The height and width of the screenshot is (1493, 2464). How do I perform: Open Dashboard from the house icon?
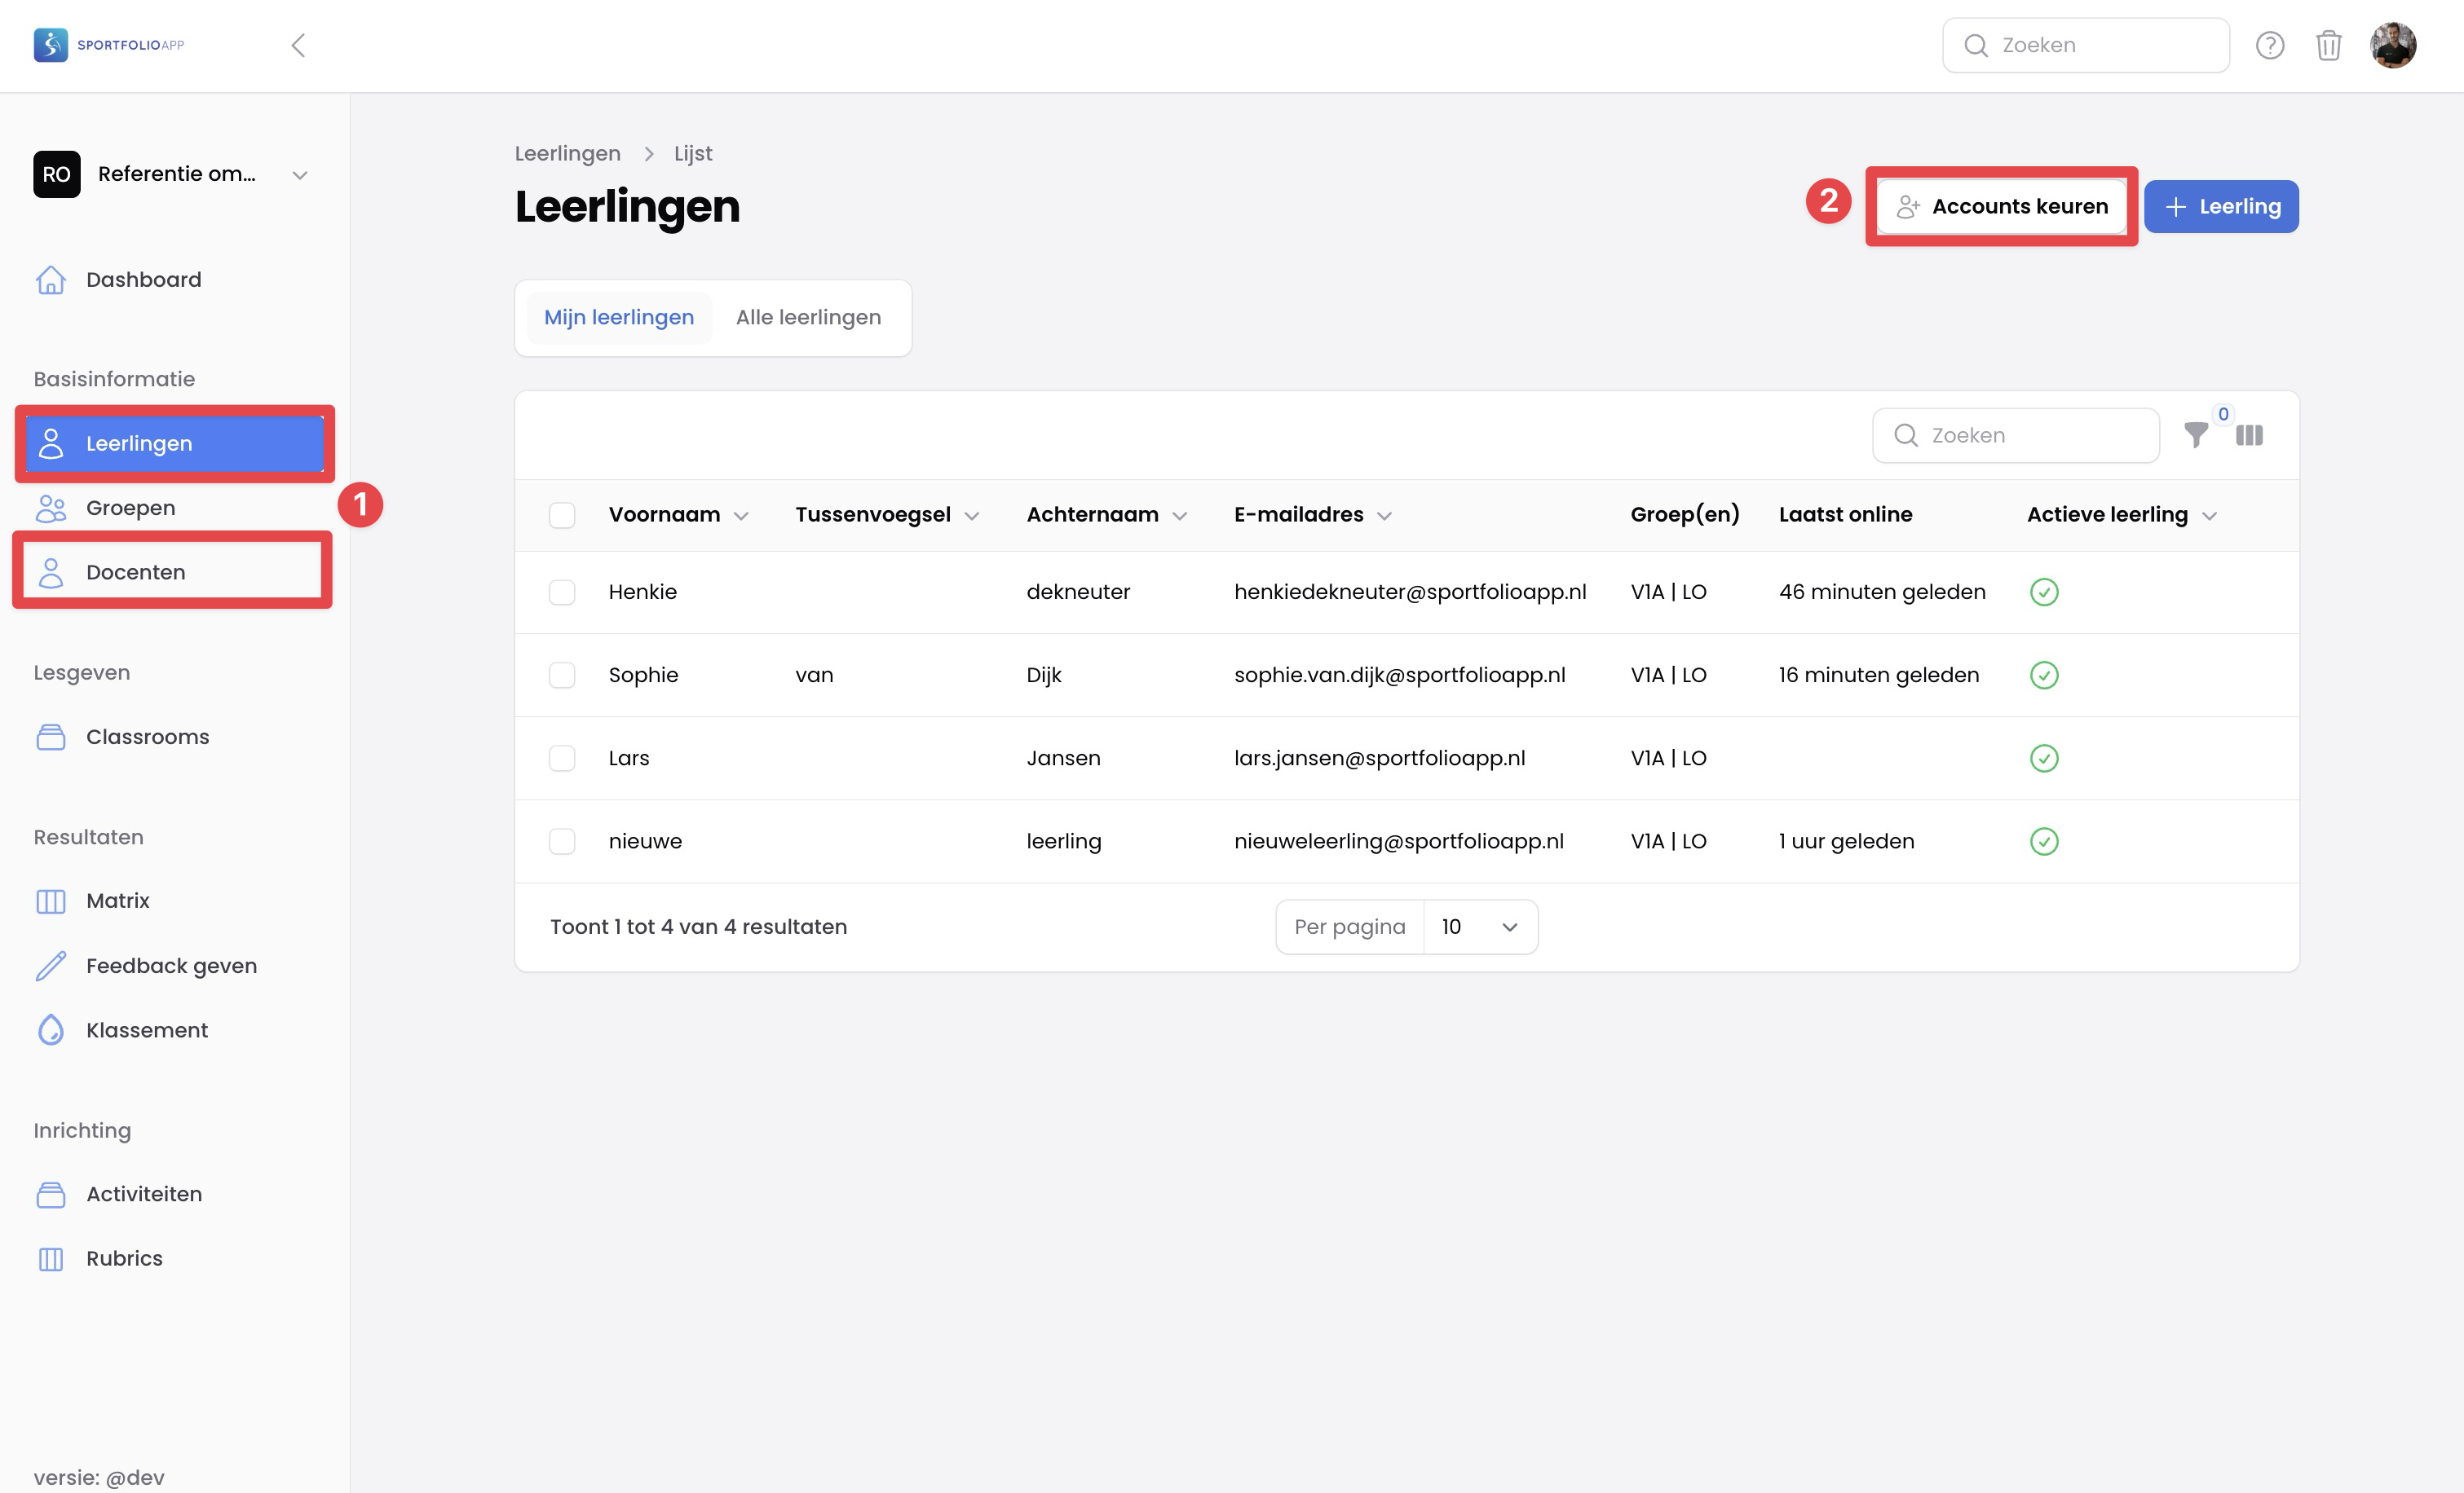[51, 280]
